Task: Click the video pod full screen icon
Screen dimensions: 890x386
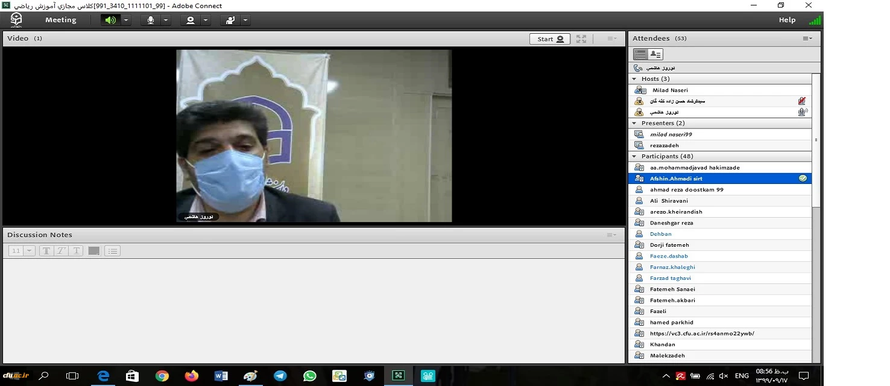Action: click(581, 39)
